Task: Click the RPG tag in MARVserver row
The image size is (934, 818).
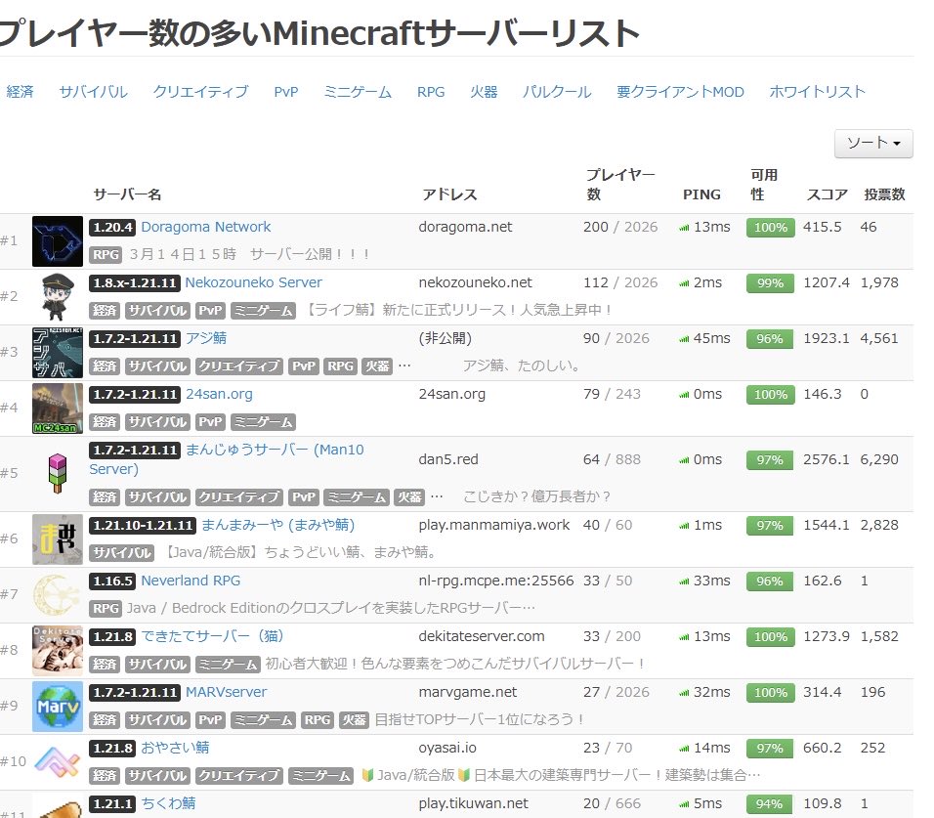Action: tap(318, 719)
